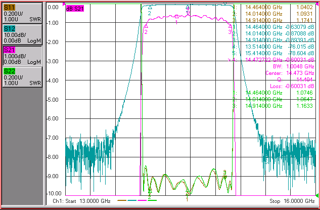Screen dimensions: 320x210
Task: Select the S12 LogM trace button
Action: coord(22,35)
